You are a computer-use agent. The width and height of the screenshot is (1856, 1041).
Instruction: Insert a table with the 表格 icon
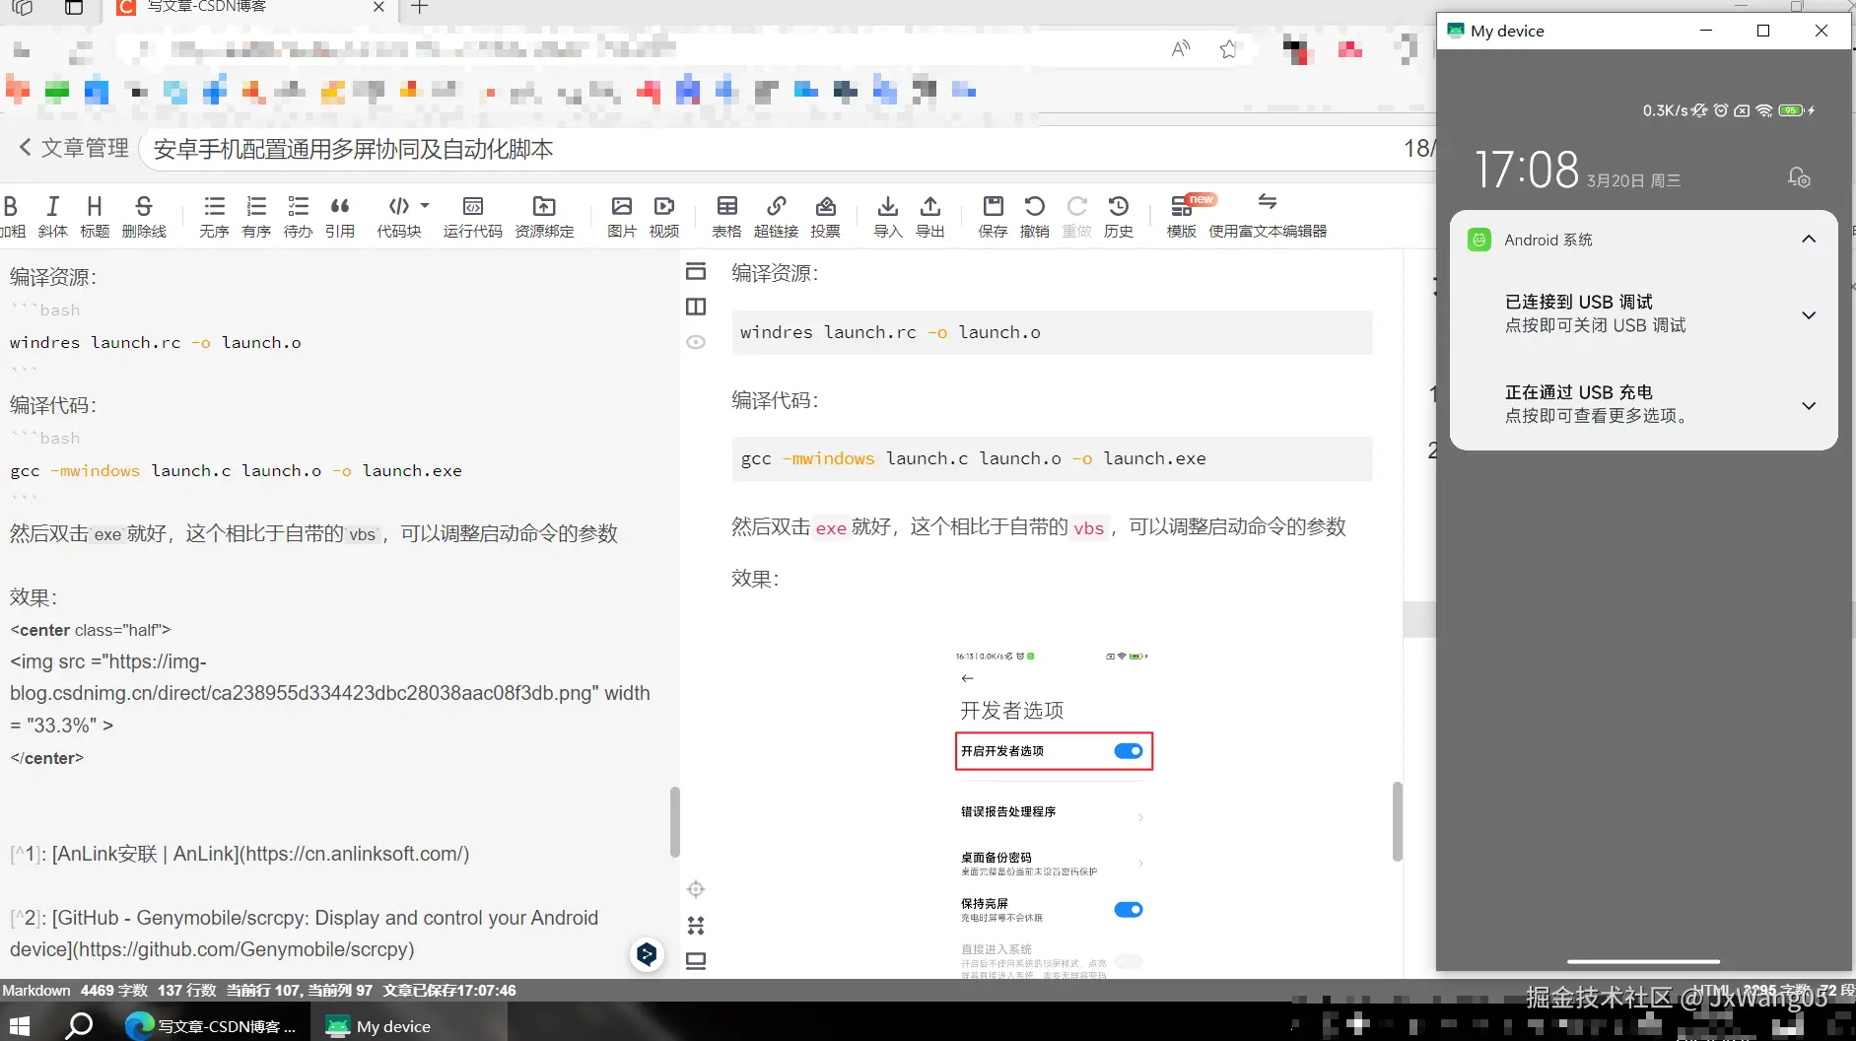725,216
